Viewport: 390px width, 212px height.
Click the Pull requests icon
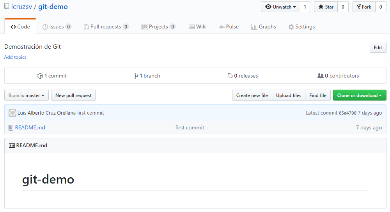click(x=86, y=27)
